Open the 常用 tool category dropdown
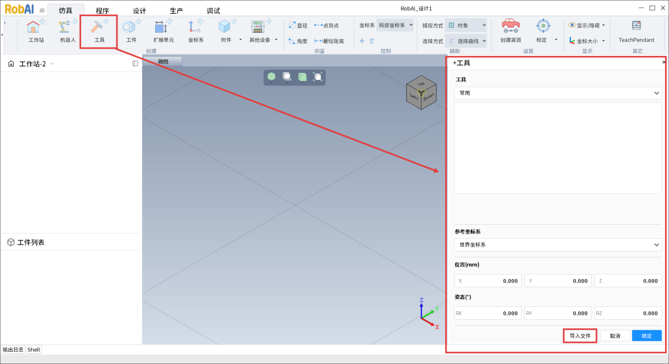Screen dimensions: 669x364 (x=558, y=93)
